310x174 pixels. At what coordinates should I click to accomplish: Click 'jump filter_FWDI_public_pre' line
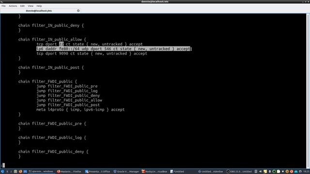pyautogui.click(x=67, y=86)
